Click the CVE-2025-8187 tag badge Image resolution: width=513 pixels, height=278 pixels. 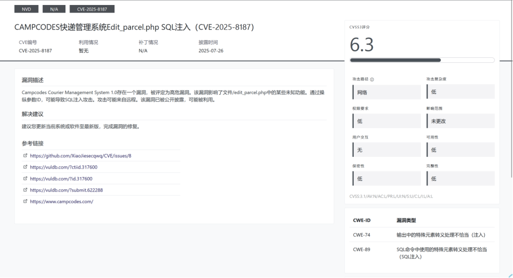tap(92, 9)
